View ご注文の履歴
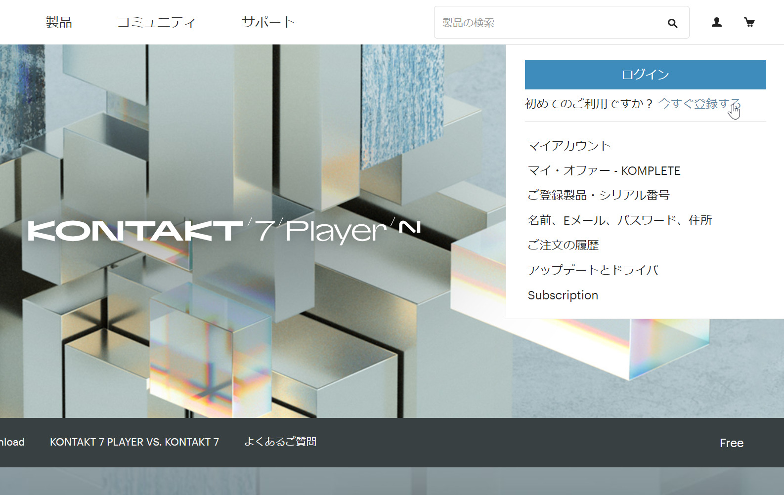 click(x=564, y=245)
